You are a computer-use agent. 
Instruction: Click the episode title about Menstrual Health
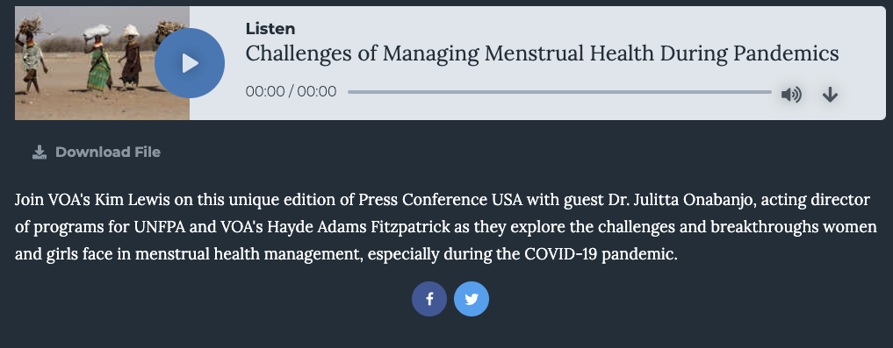[x=542, y=53]
